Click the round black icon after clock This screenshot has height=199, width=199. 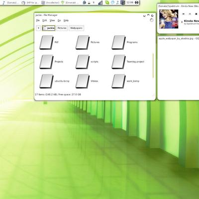[x=136, y=2]
